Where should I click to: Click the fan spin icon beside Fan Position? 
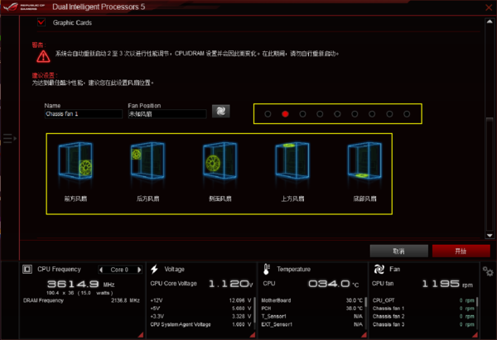[220, 111]
